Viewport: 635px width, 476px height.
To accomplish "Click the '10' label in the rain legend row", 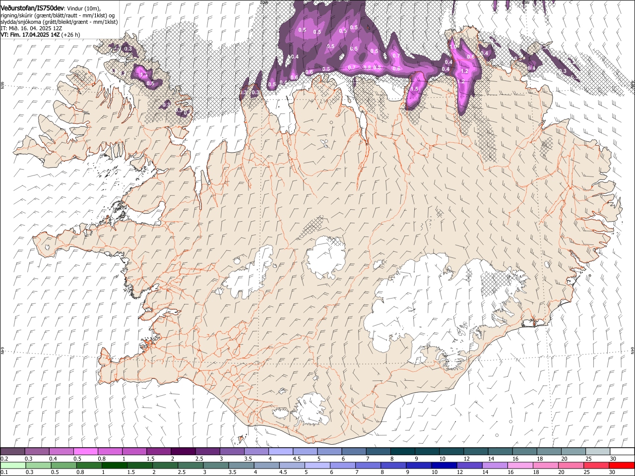I will (435, 472).
